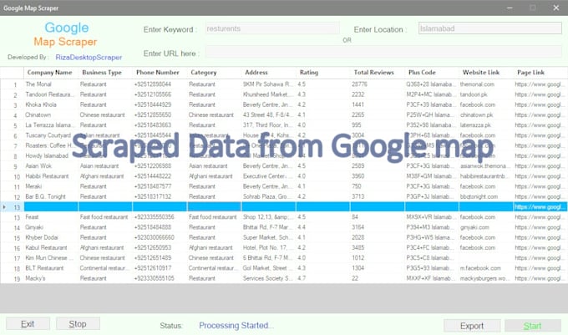Viewport: 568px width, 335px height.
Task: Select the 'Kim Mun Chinese' cell
Action: point(51,258)
